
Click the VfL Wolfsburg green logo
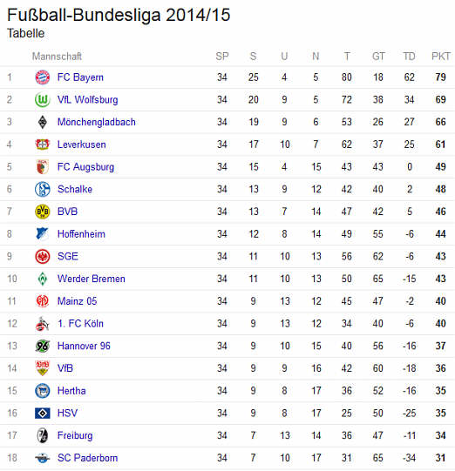point(43,100)
